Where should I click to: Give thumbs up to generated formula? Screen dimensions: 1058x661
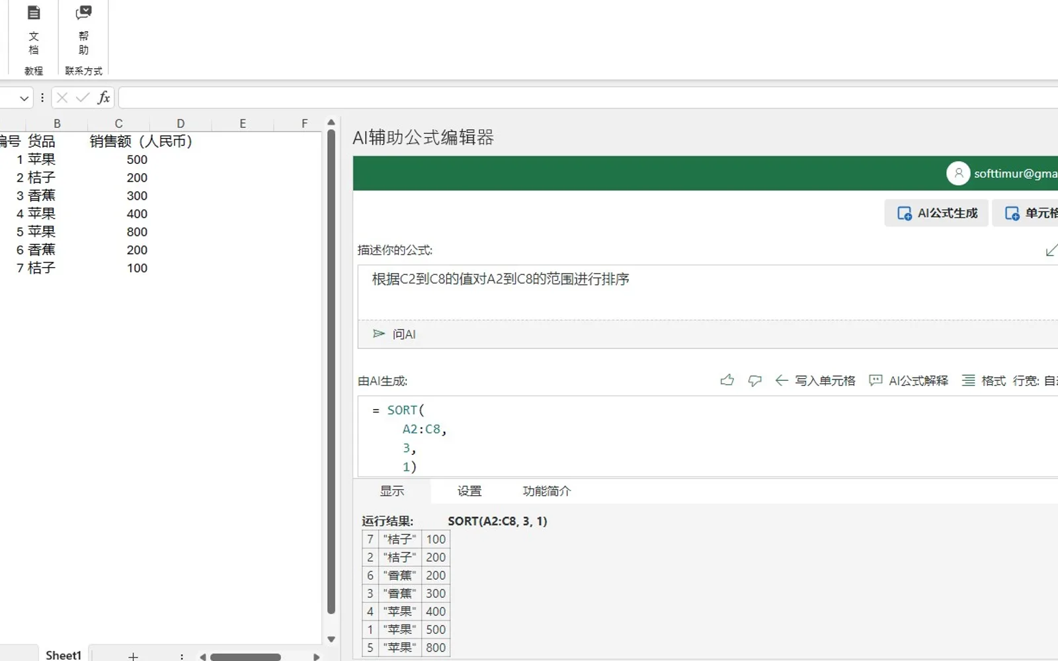point(727,380)
